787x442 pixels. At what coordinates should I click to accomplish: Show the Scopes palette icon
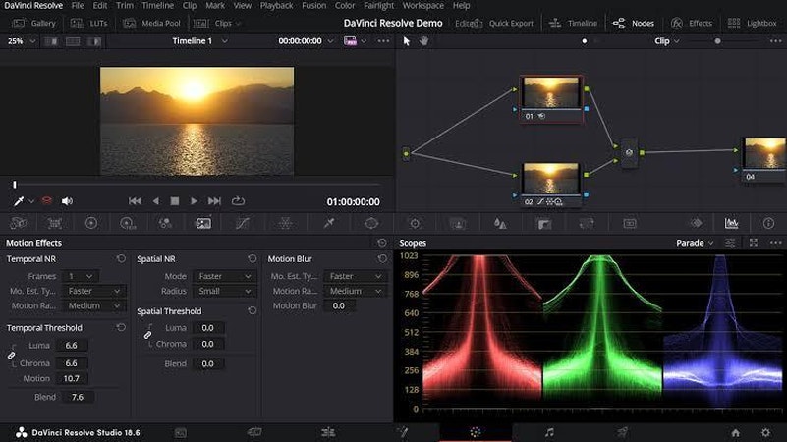point(731,223)
